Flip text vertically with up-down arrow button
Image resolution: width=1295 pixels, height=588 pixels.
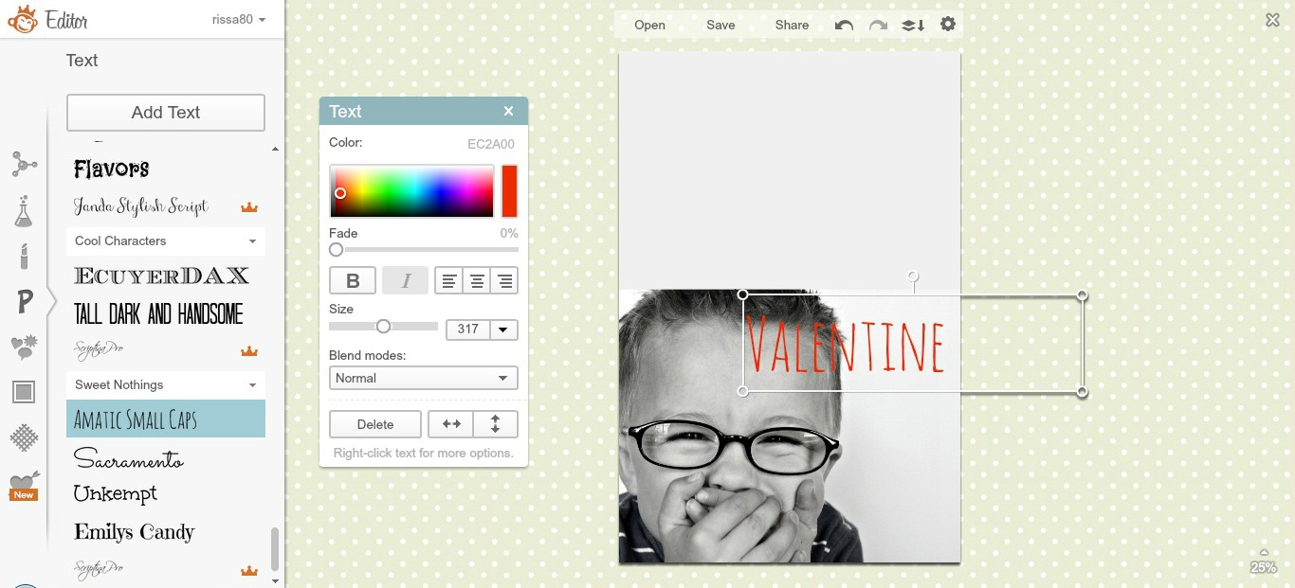click(496, 424)
